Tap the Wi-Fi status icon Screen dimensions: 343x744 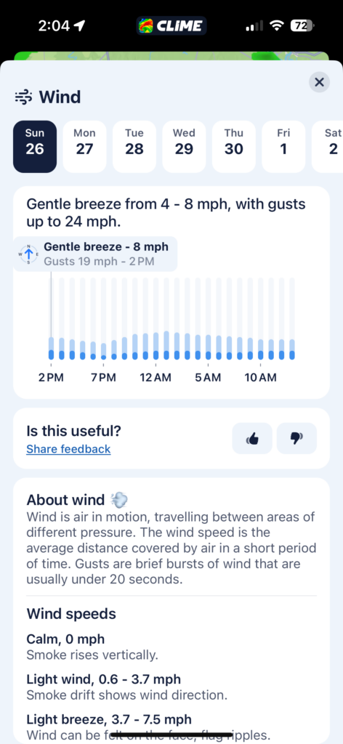point(276,25)
